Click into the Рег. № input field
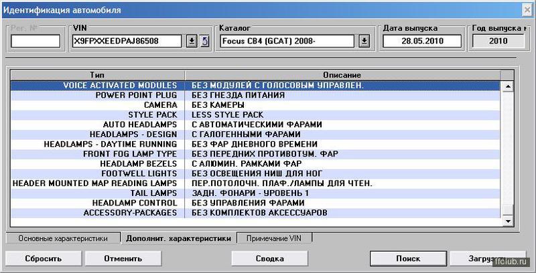Image resolution: width=536 pixels, height=273 pixels. point(36,41)
